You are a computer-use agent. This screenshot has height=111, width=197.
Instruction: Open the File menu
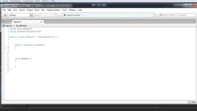[4, 10]
